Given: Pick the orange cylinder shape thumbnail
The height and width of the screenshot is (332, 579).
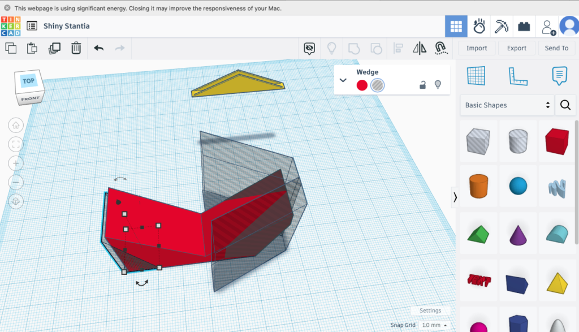Looking at the screenshot, I should (478, 186).
